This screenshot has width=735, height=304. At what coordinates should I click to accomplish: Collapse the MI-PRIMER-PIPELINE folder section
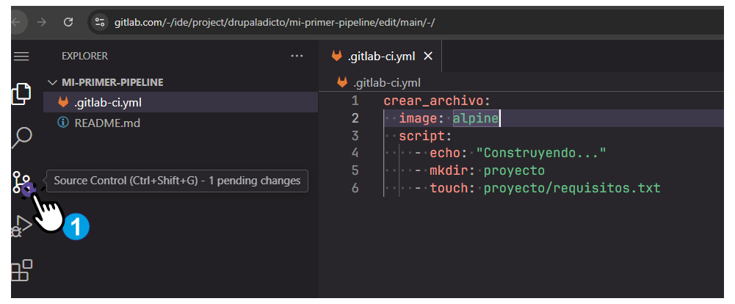tap(51, 82)
